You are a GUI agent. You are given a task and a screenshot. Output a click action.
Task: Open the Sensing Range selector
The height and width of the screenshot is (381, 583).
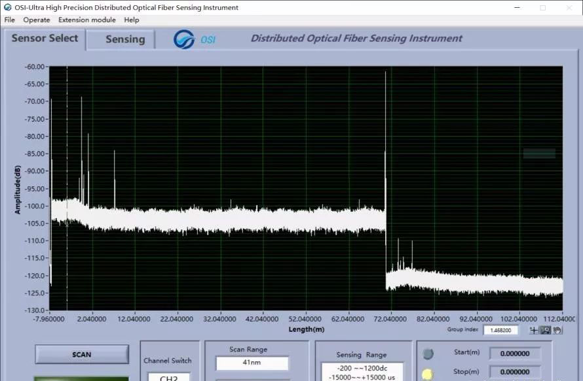362,372
